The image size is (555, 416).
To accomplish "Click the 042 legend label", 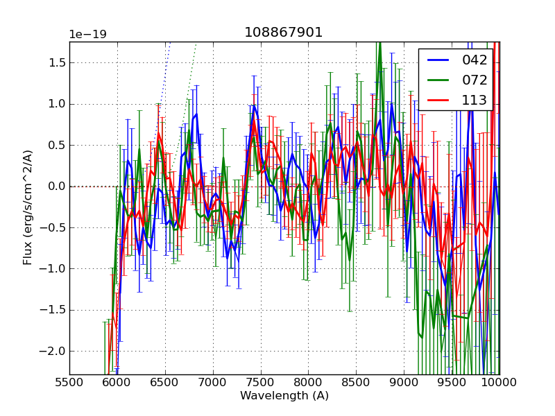I will tap(475, 60).
